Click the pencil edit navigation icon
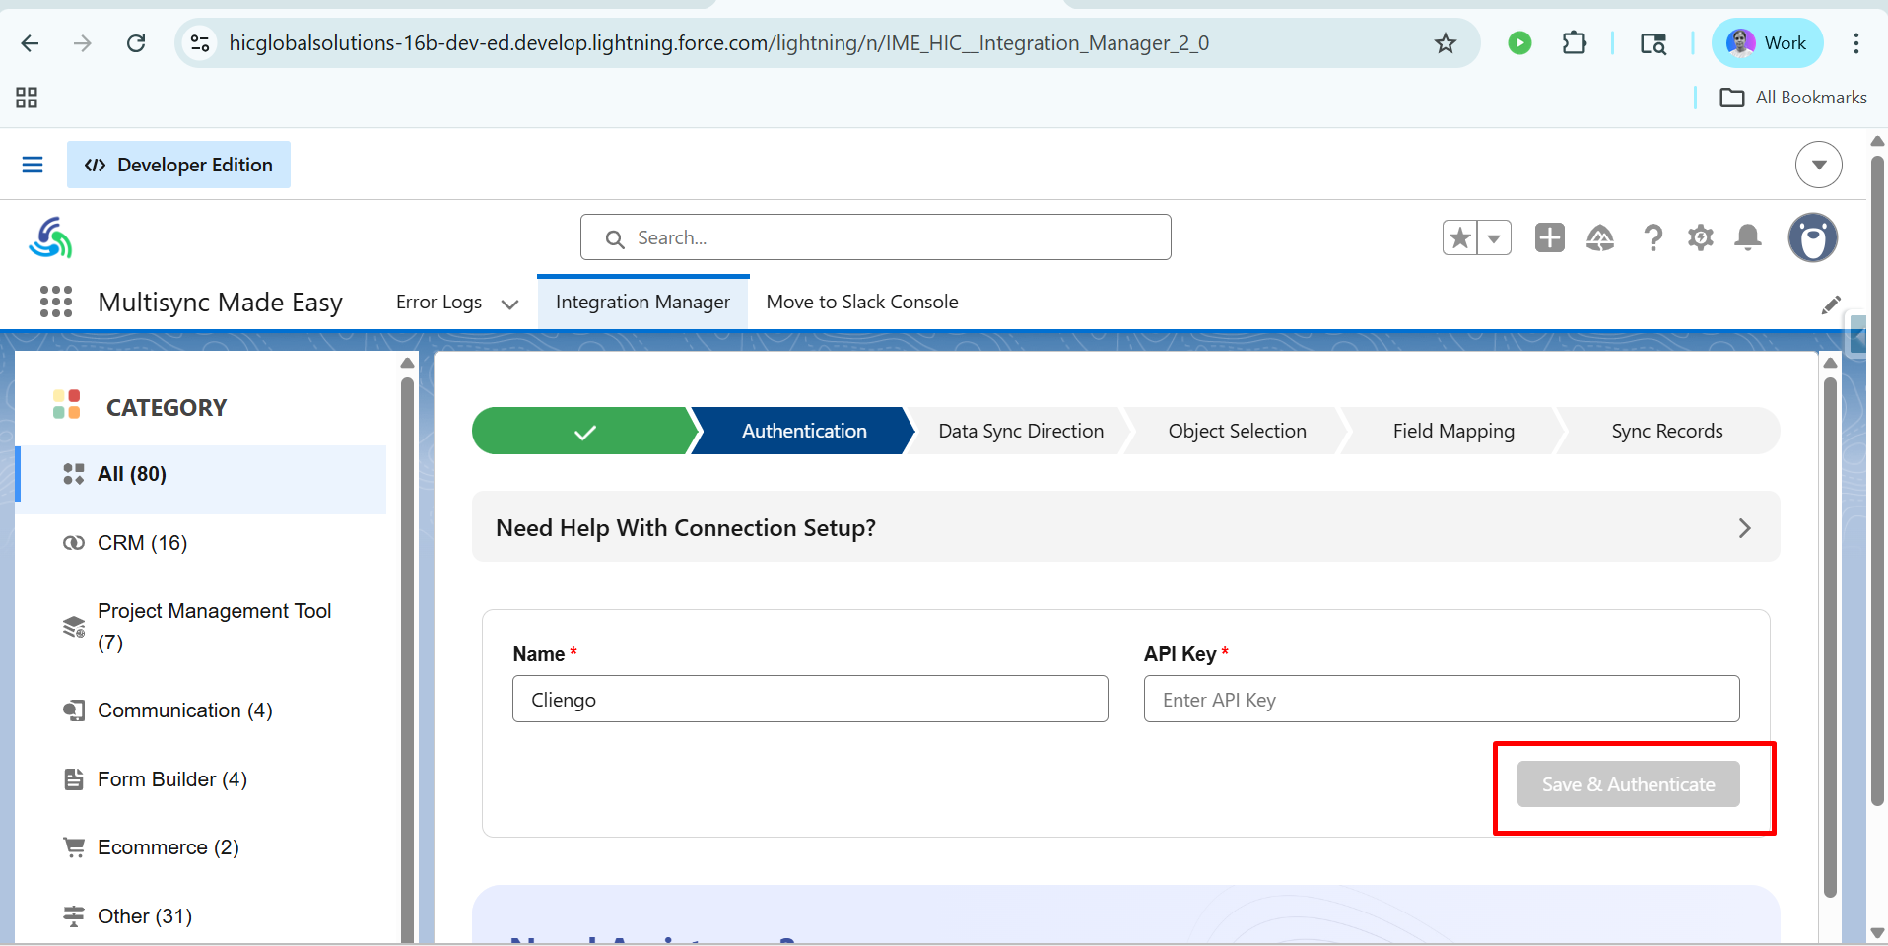The image size is (1888, 946). click(1831, 305)
